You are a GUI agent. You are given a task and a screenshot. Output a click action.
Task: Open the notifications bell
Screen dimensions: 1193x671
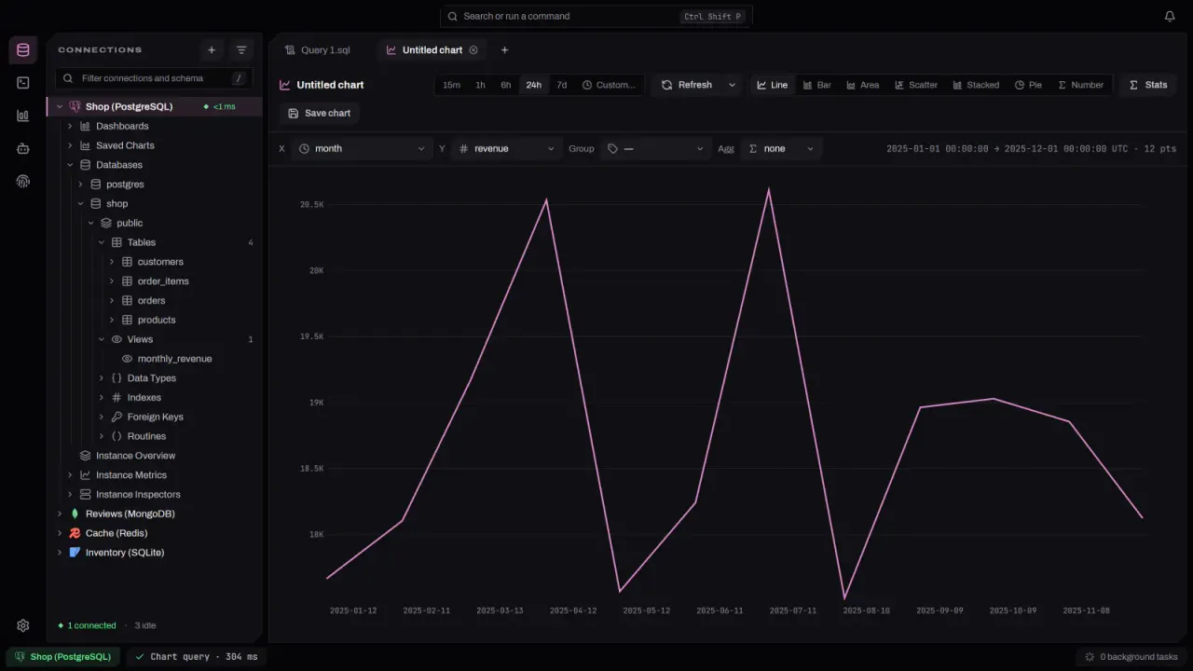pyautogui.click(x=1170, y=16)
